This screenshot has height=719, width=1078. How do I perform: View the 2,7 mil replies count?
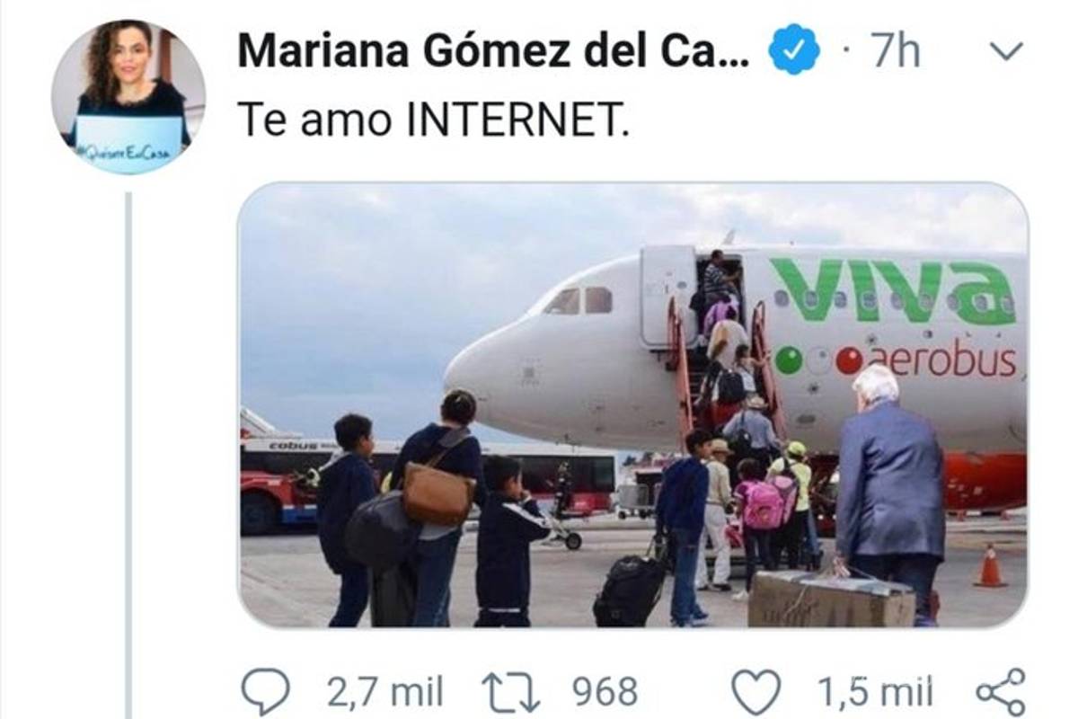pos(384,693)
